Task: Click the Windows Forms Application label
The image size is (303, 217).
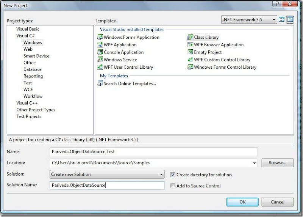Action: (131, 37)
